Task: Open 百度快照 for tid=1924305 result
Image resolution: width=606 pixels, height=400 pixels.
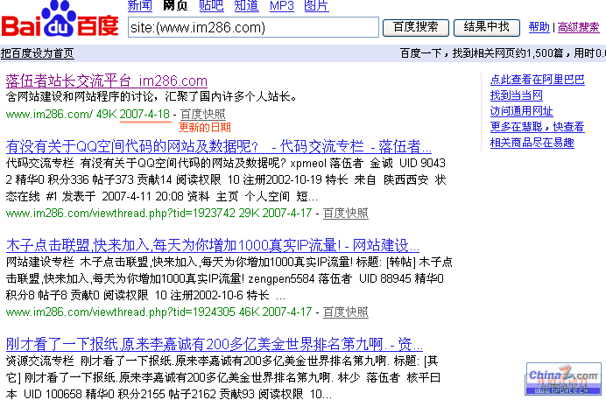Action: click(x=346, y=312)
